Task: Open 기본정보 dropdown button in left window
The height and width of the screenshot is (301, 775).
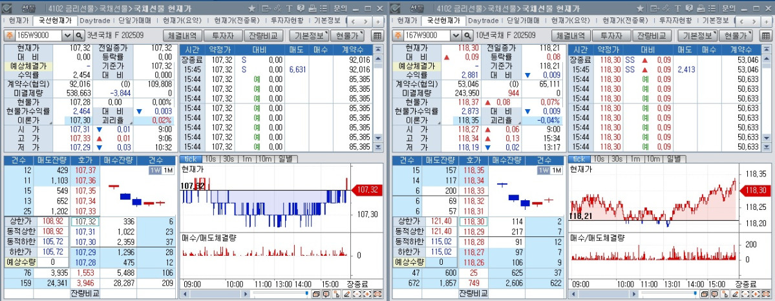Action: click(308, 36)
